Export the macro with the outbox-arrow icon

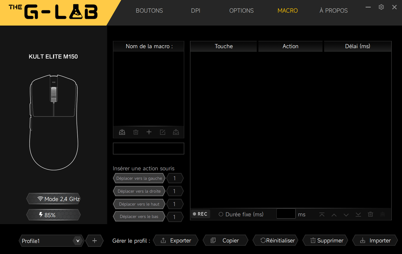coord(176,132)
